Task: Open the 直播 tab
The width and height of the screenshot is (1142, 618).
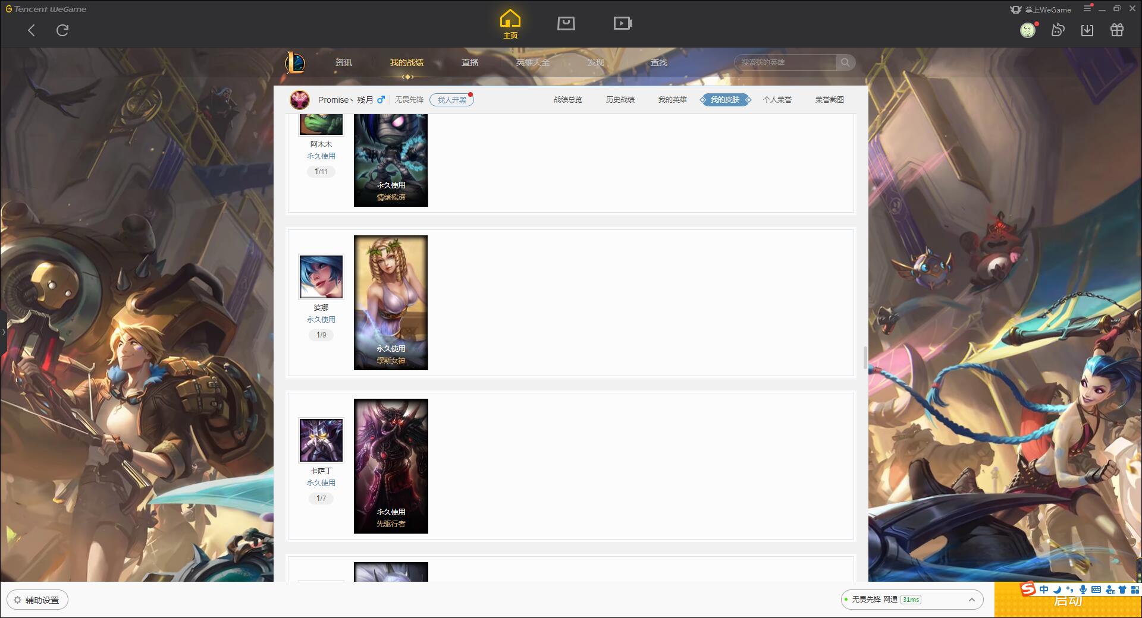Action: [470, 62]
